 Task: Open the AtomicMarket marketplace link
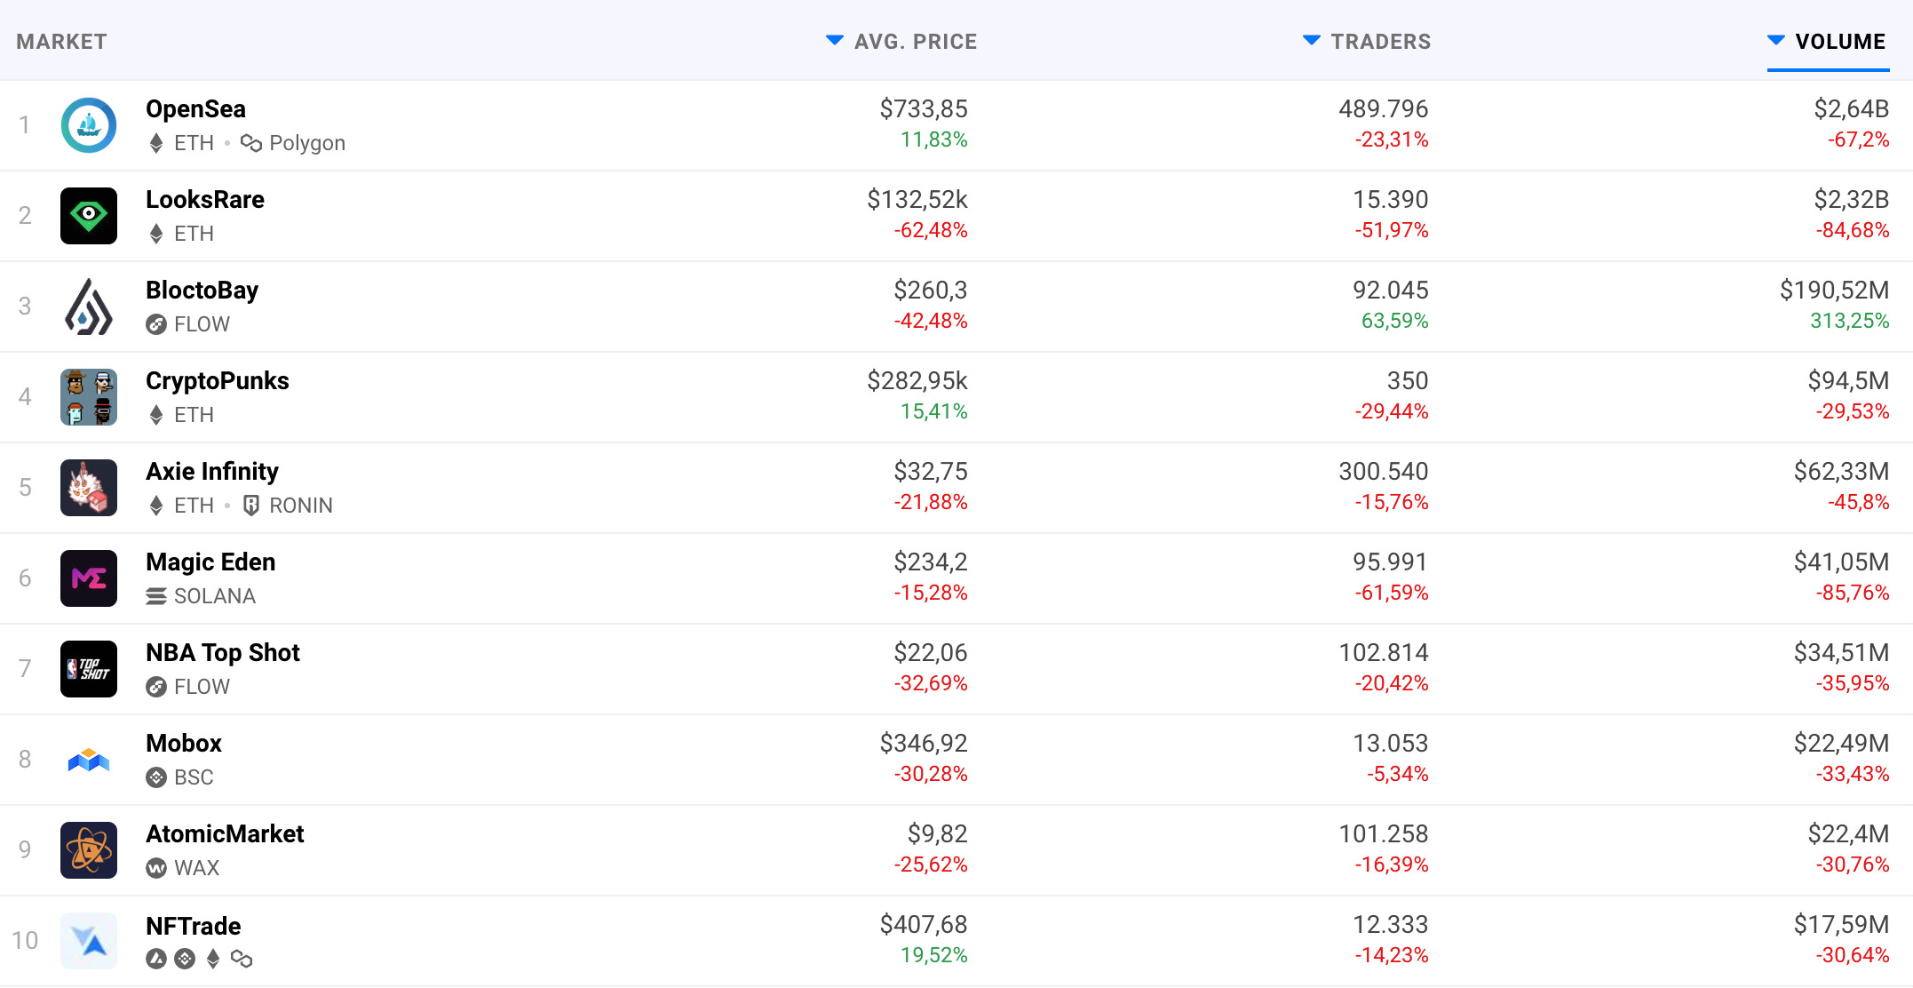coord(225,833)
